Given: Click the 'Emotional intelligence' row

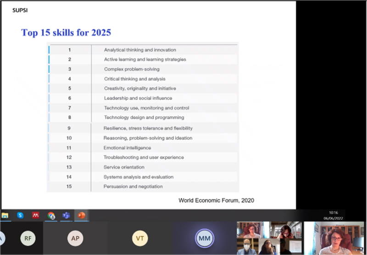Looking at the screenshot, I should pos(127,148).
